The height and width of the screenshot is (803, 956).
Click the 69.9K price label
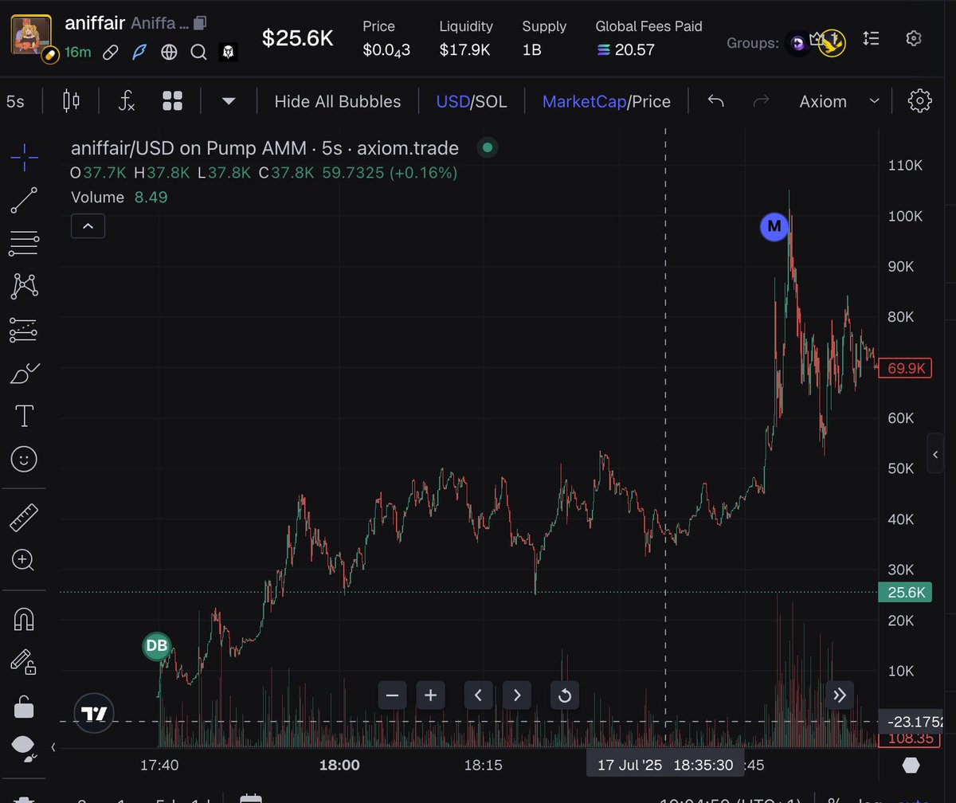(x=903, y=367)
